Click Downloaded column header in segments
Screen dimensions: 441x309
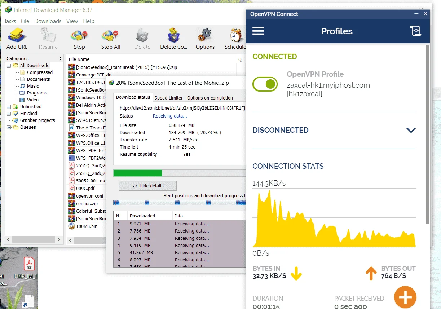tap(150, 216)
